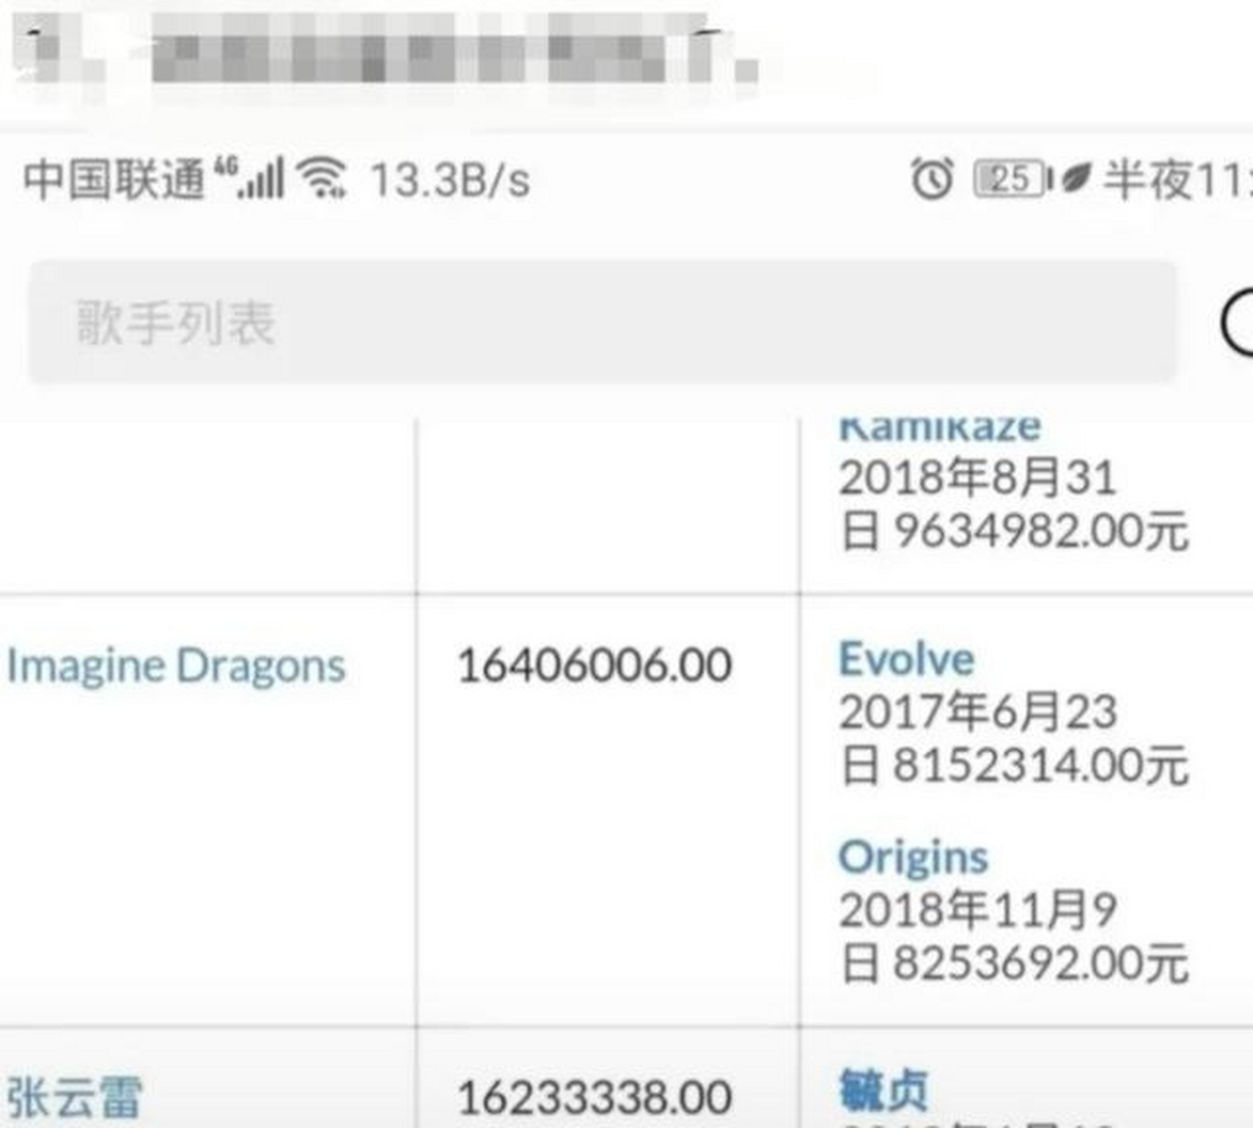Select the 16406006.00 revenue cell
1253x1128 pixels.
[595, 666]
